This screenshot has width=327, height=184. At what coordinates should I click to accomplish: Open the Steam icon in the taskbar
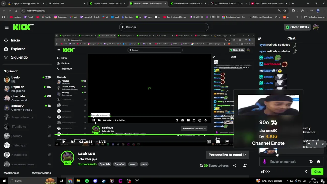click(x=103, y=181)
